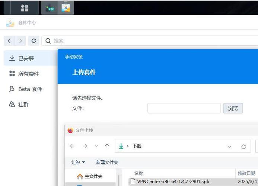
Task: Click 新建文件夹 in file dialog
Action: [x=107, y=162]
